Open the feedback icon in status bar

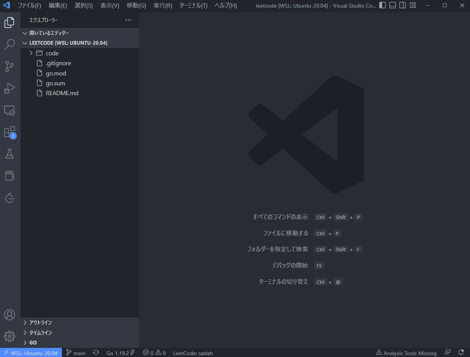click(448, 353)
